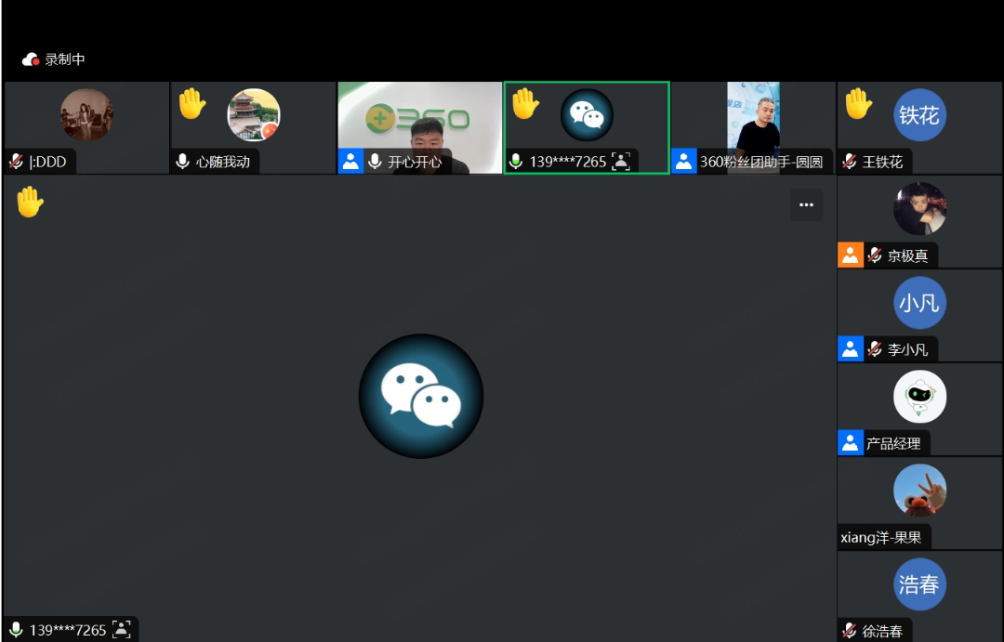Image resolution: width=1004 pixels, height=642 pixels.
Task: Click the 京极真 name label
Action: click(907, 256)
